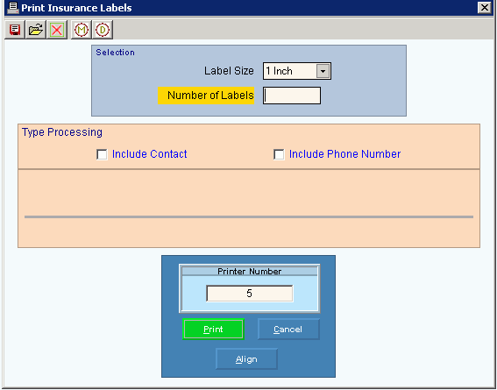Click the yellow Number of Labels label

[x=206, y=96]
